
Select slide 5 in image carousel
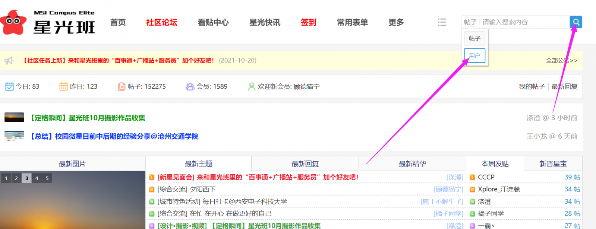tap(47, 178)
